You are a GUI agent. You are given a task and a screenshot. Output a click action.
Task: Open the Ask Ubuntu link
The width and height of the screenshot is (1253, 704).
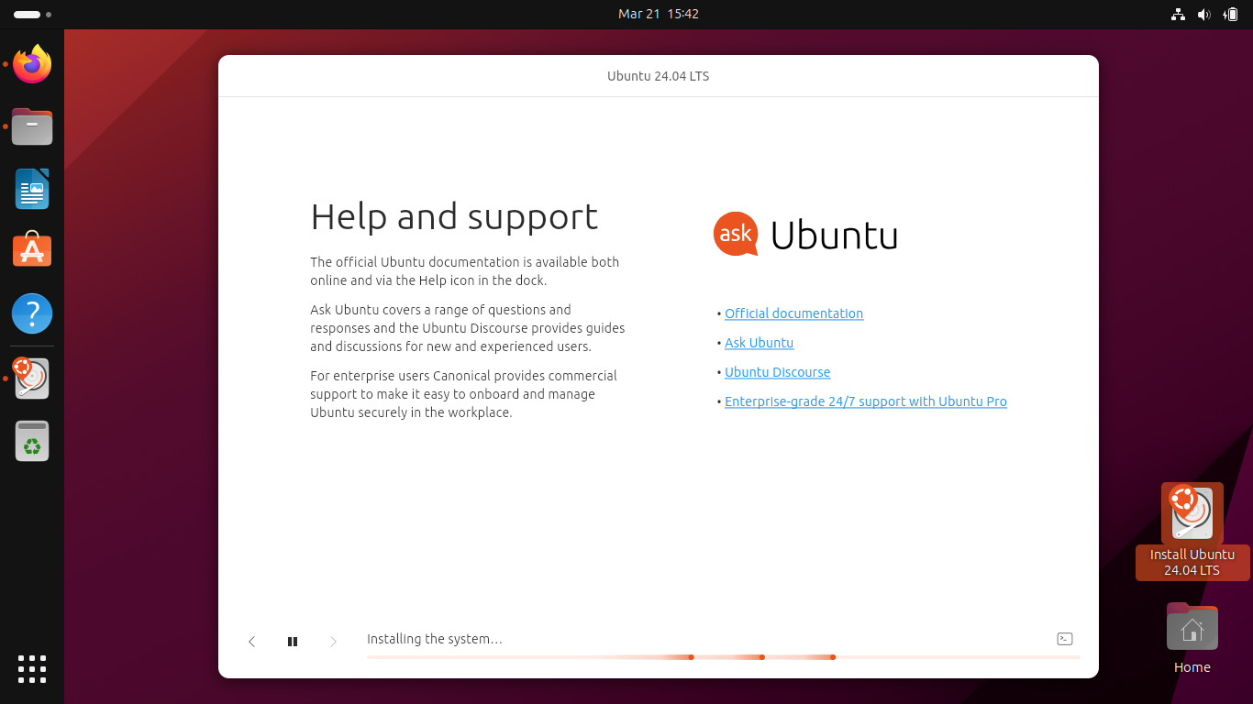[x=759, y=343]
